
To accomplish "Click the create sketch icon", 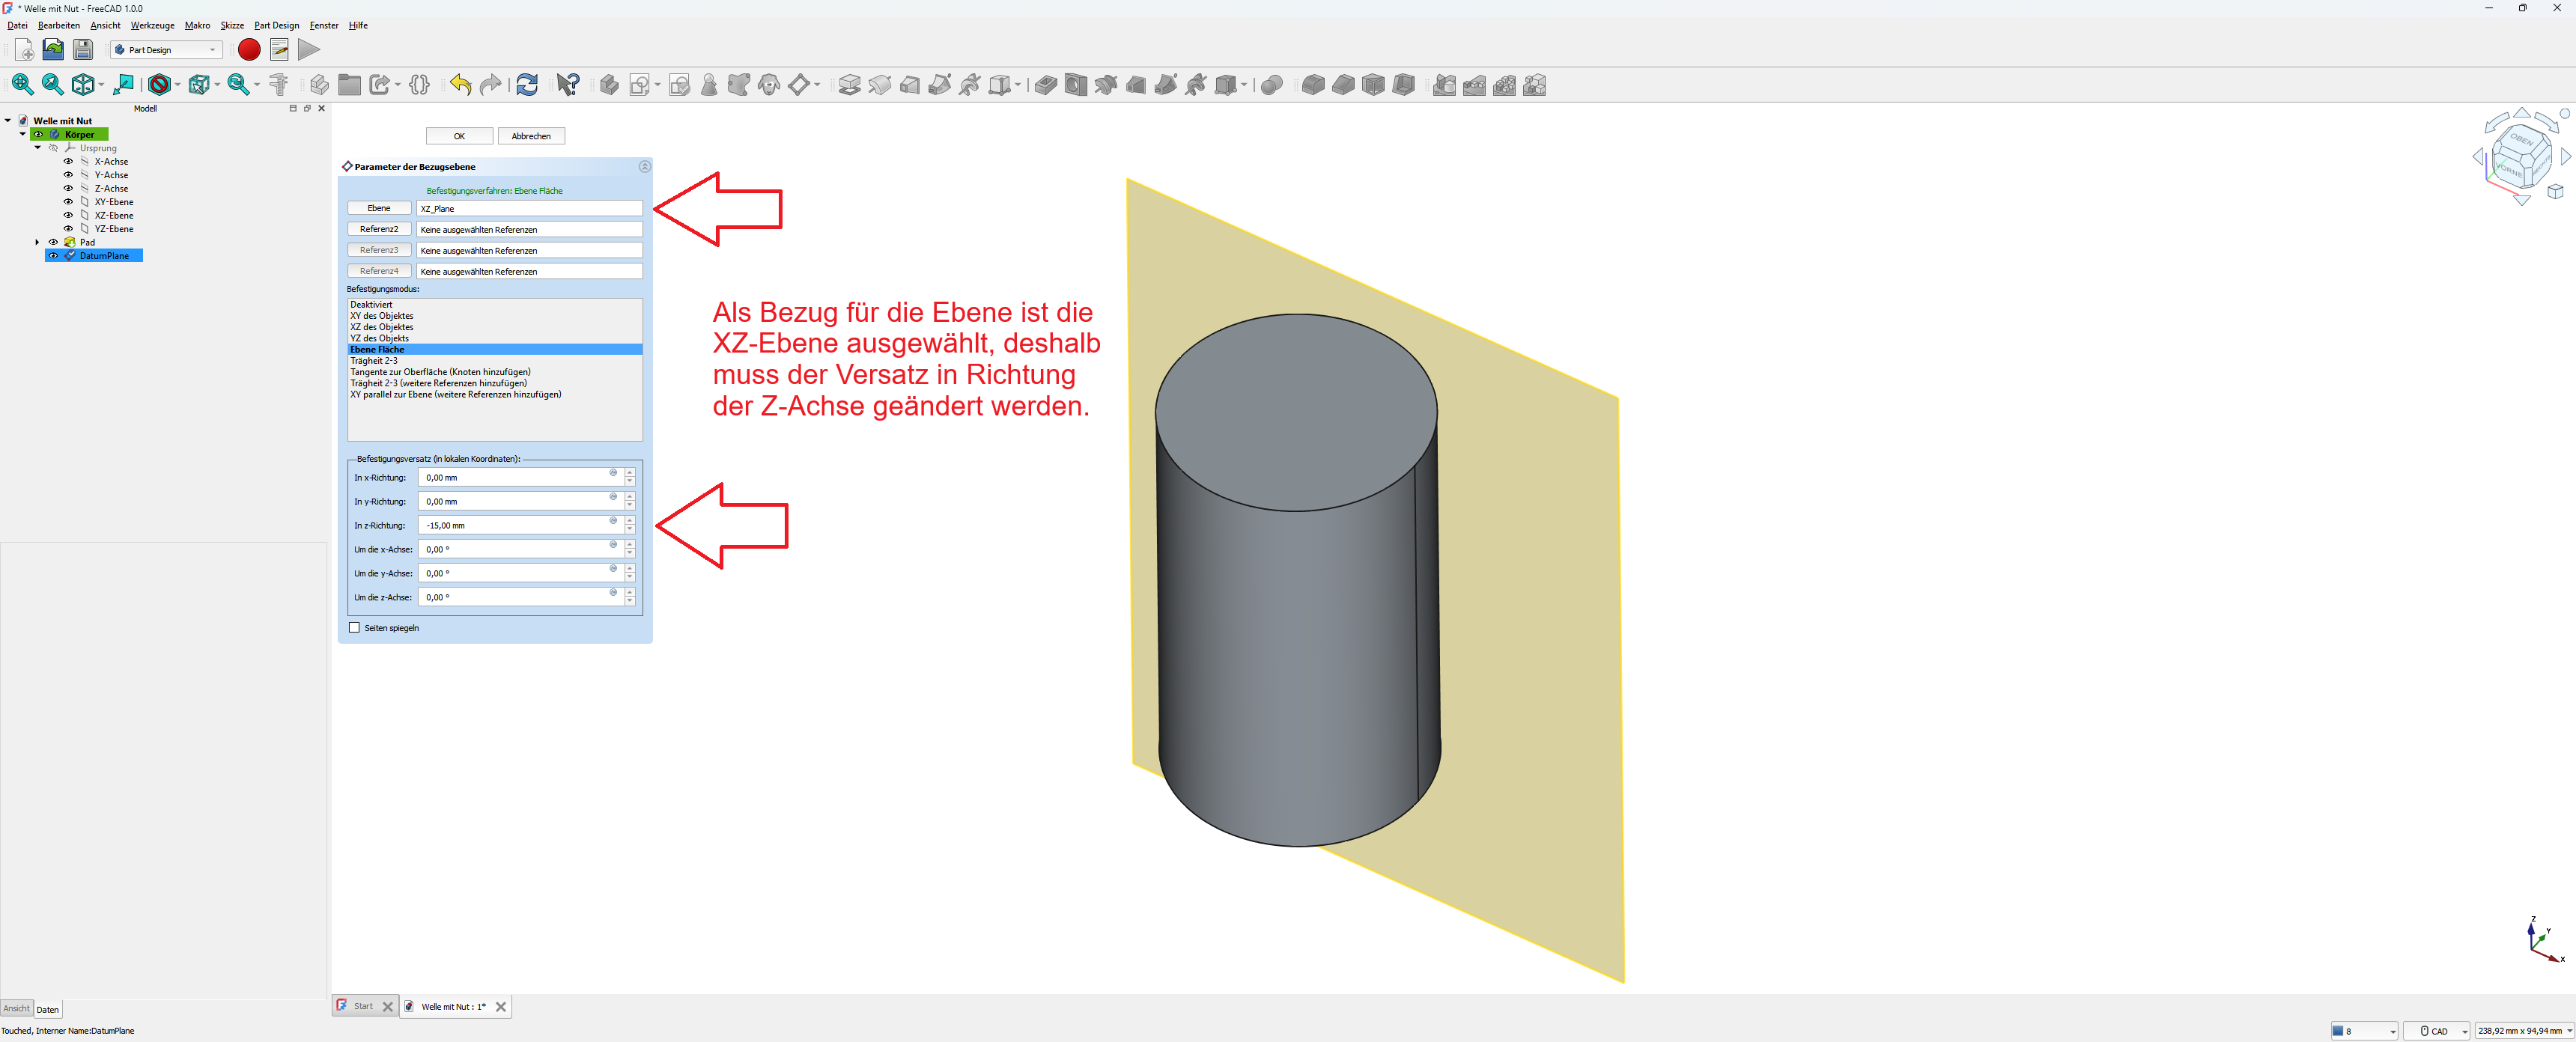I will (x=639, y=85).
